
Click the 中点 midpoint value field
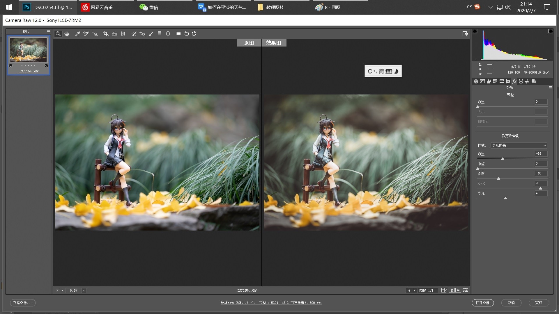tap(541, 164)
